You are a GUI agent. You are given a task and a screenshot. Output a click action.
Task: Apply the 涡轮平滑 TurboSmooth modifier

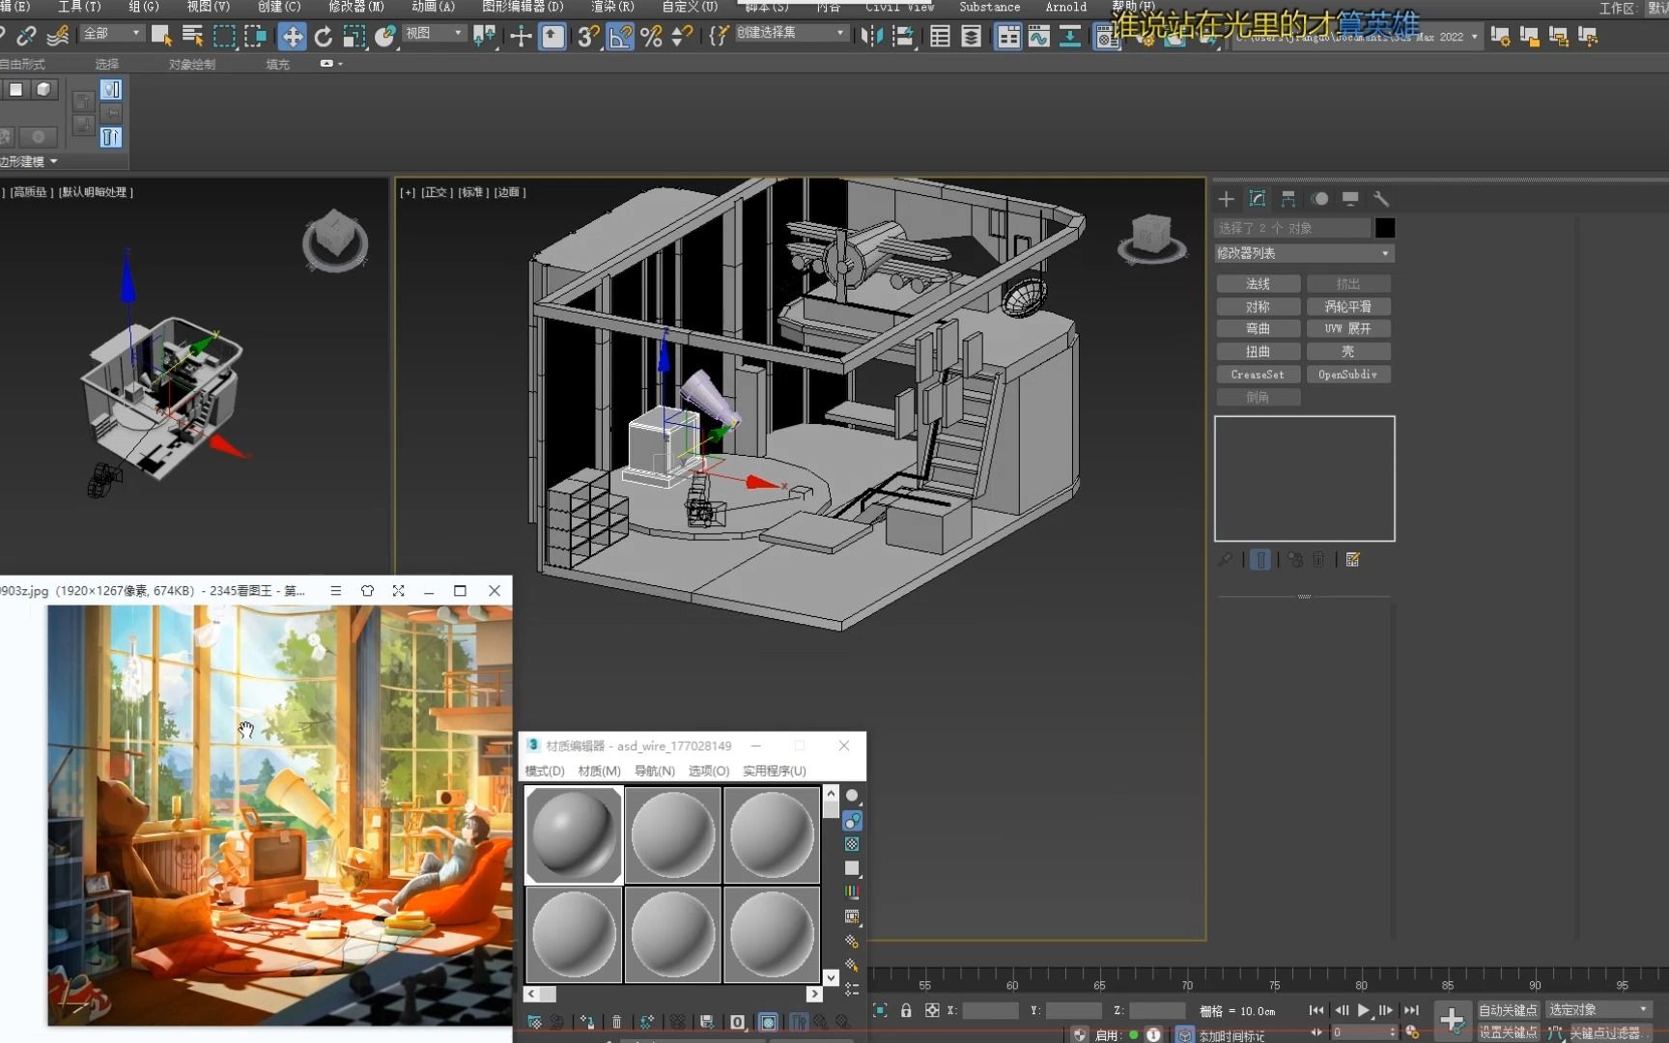(x=1348, y=305)
